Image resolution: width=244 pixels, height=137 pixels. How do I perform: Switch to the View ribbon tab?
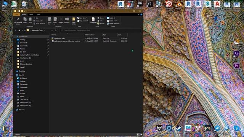[39, 14]
